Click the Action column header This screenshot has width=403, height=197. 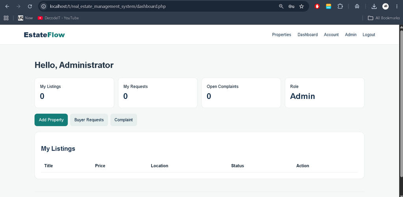[x=303, y=165]
